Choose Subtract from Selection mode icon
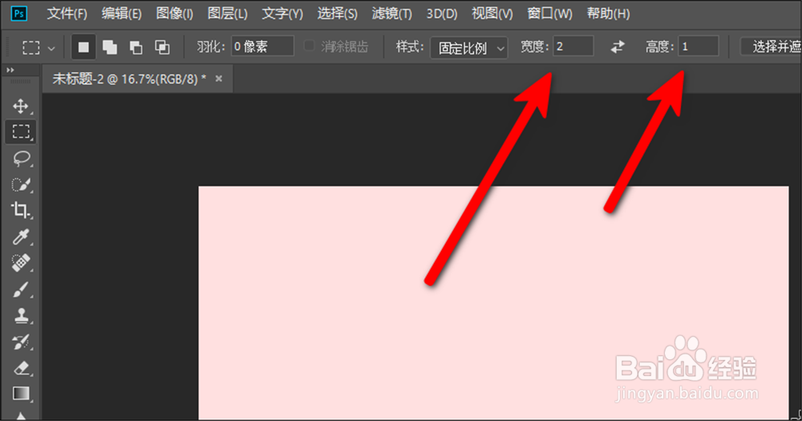 pos(136,47)
